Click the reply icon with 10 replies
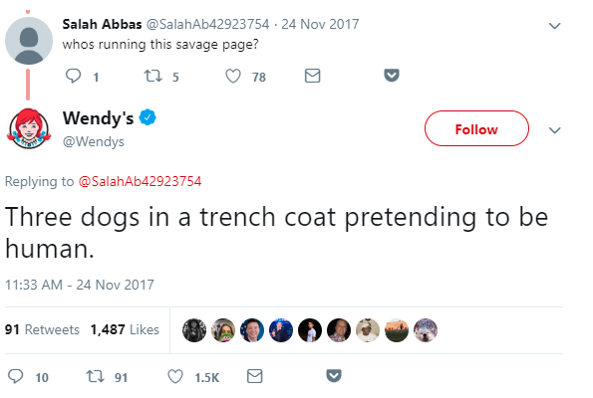Image resolution: width=593 pixels, height=398 pixels. tap(16, 376)
